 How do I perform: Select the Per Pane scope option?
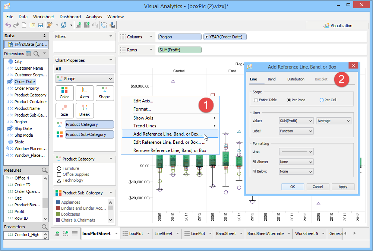pyautogui.click(x=289, y=100)
